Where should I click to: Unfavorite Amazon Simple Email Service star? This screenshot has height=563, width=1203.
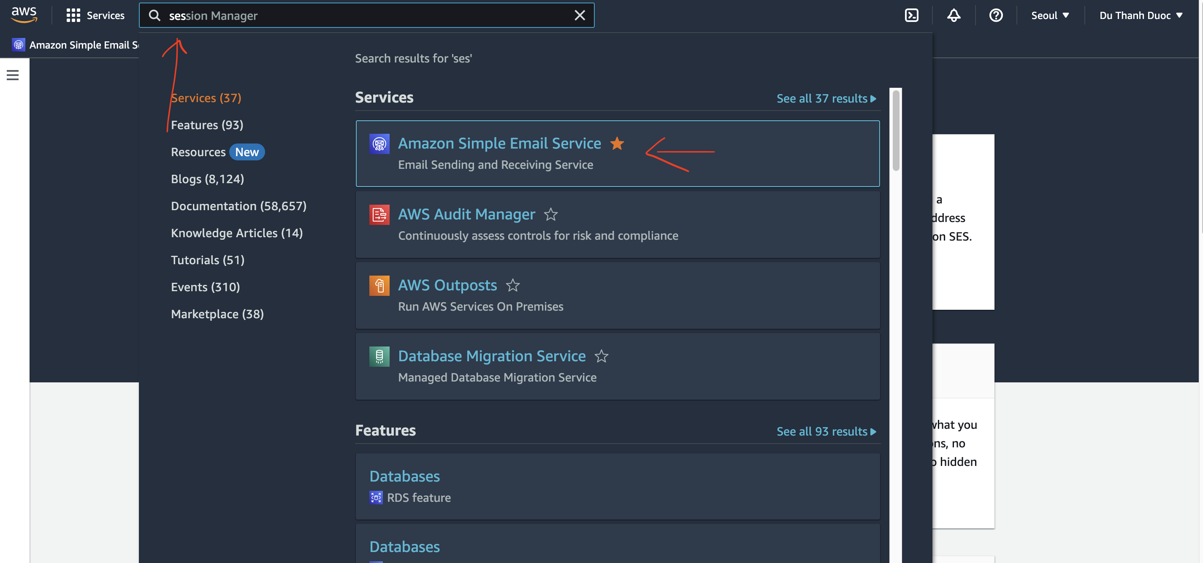[617, 143]
